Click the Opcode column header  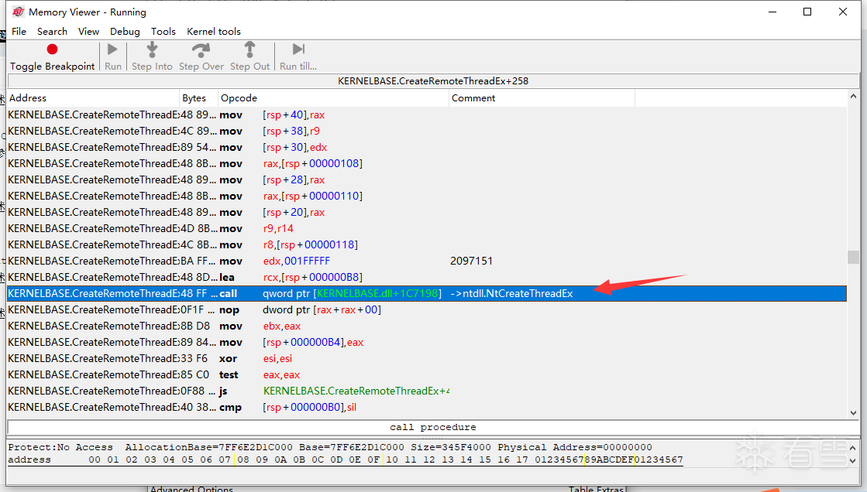pyautogui.click(x=333, y=97)
